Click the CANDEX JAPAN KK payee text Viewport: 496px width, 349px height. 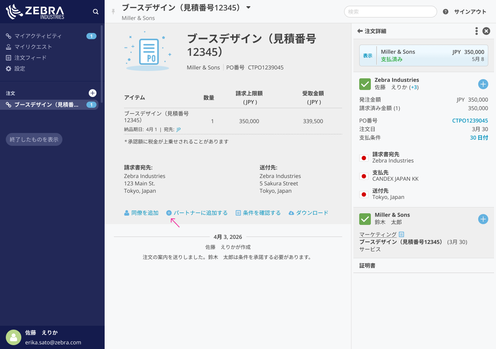[395, 179]
